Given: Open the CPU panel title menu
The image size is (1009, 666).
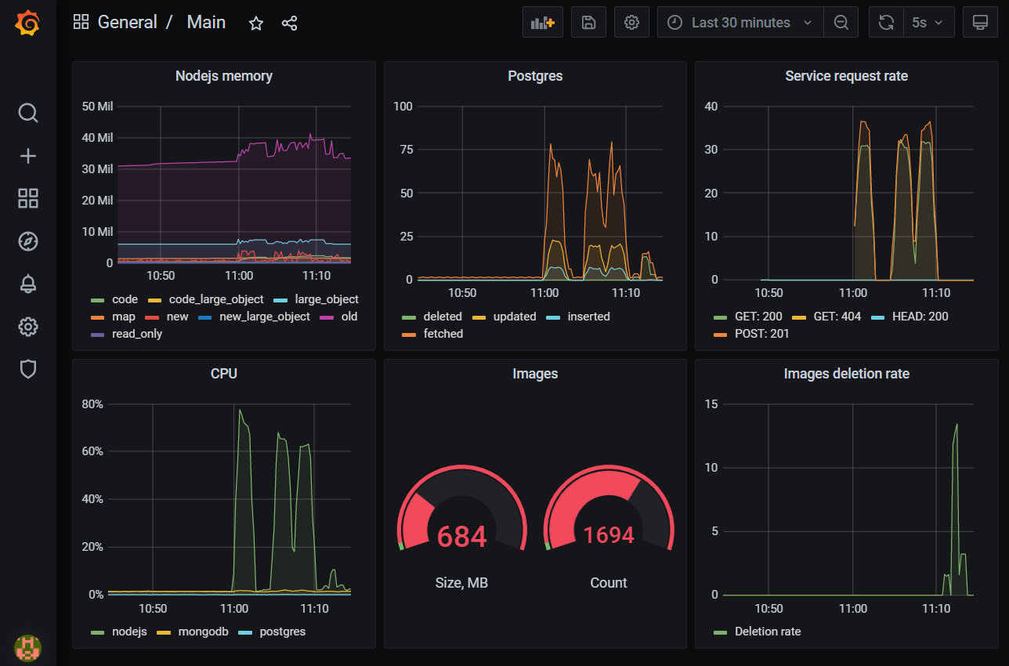Looking at the screenshot, I should (224, 374).
